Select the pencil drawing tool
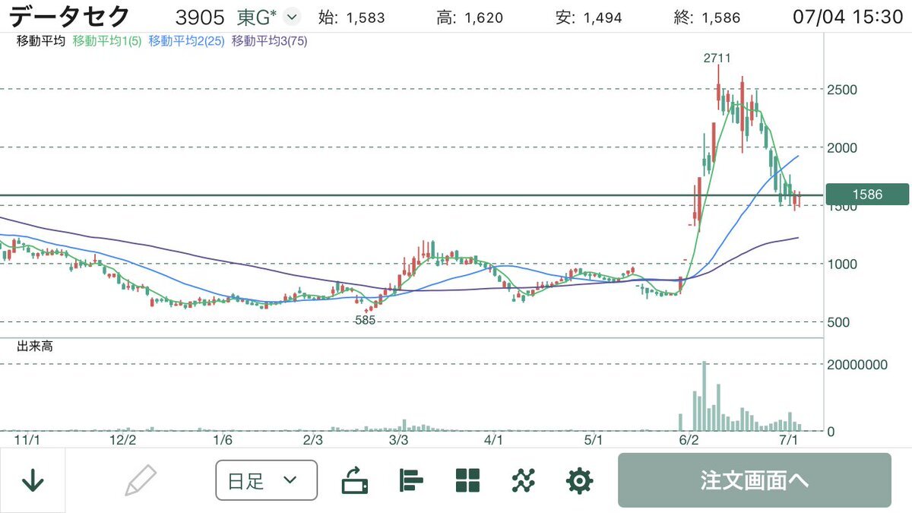Image resolution: width=912 pixels, height=513 pixels. point(141,480)
